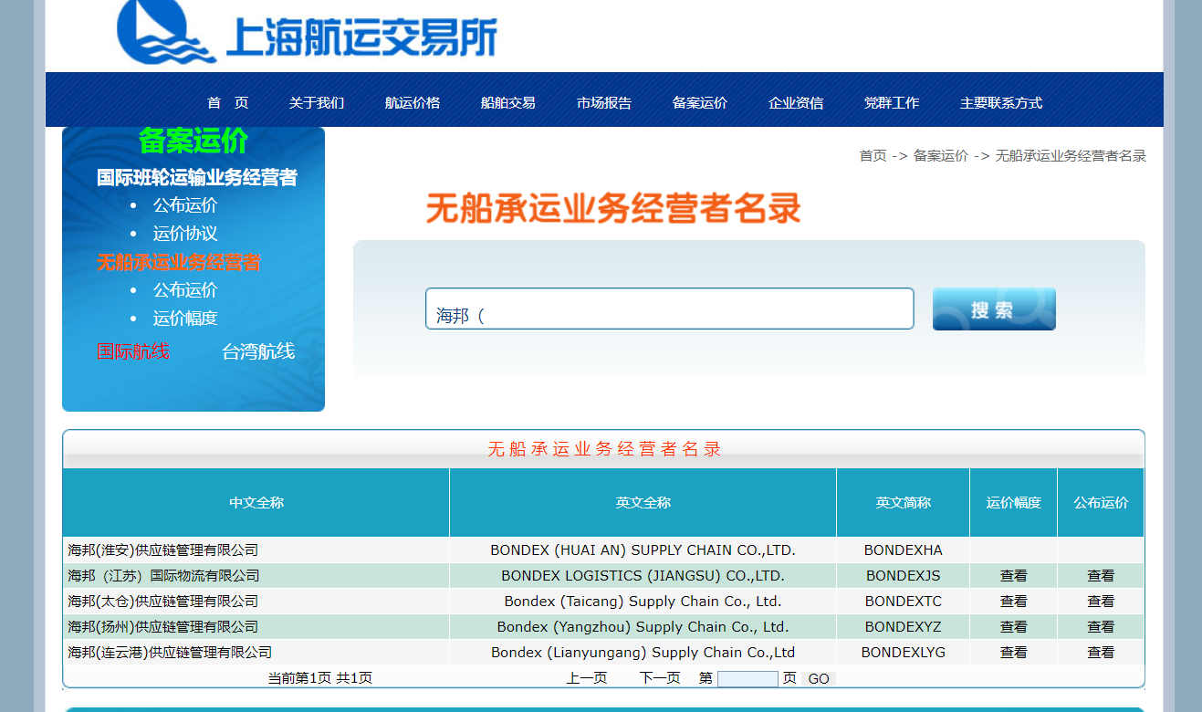The image size is (1202, 712).
Task: Open the 市场报告 menu item
Action: pos(603,103)
